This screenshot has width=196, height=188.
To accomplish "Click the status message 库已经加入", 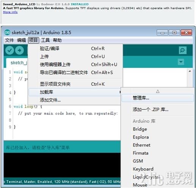I will [38, 147].
